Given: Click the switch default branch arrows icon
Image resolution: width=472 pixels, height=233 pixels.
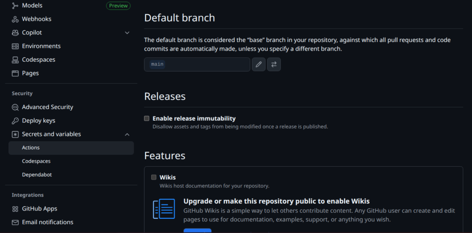Looking at the screenshot, I should [274, 64].
